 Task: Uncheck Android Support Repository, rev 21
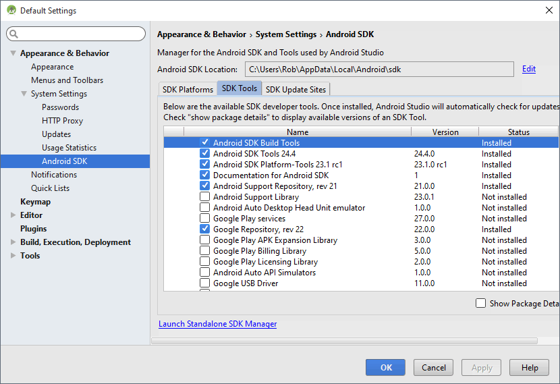point(204,186)
